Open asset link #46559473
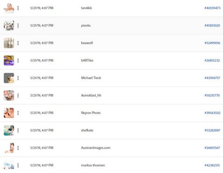This screenshot has height=173, width=223. (212, 8)
